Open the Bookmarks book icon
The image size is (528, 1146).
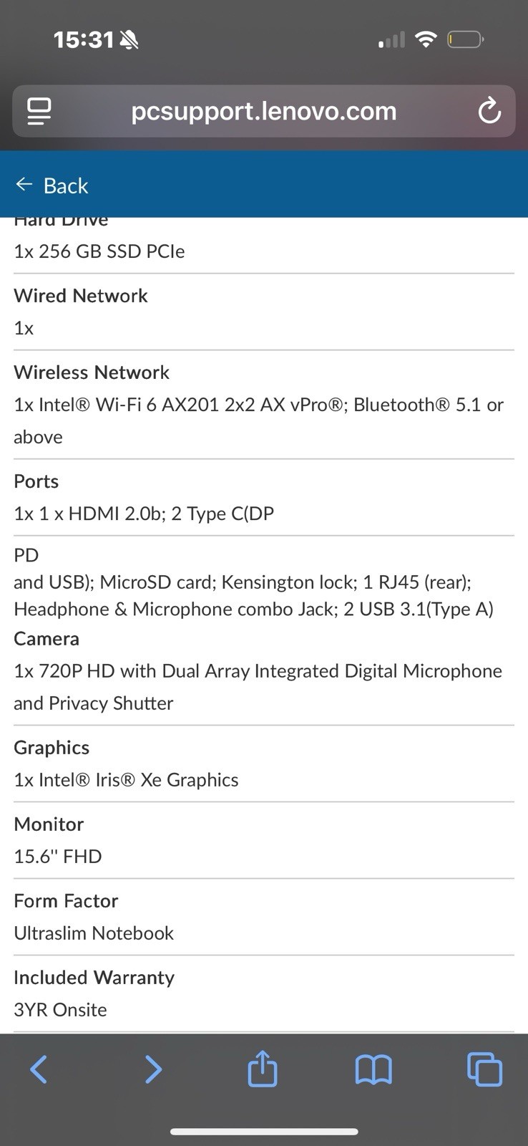373,1069
